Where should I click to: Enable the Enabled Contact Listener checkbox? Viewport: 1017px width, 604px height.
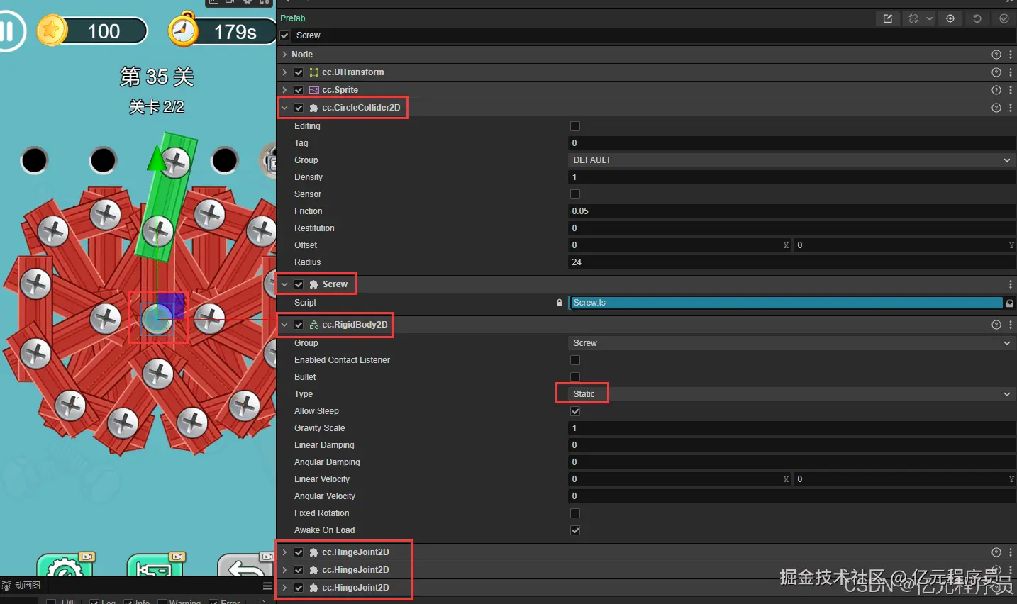(x=575, y=360)
